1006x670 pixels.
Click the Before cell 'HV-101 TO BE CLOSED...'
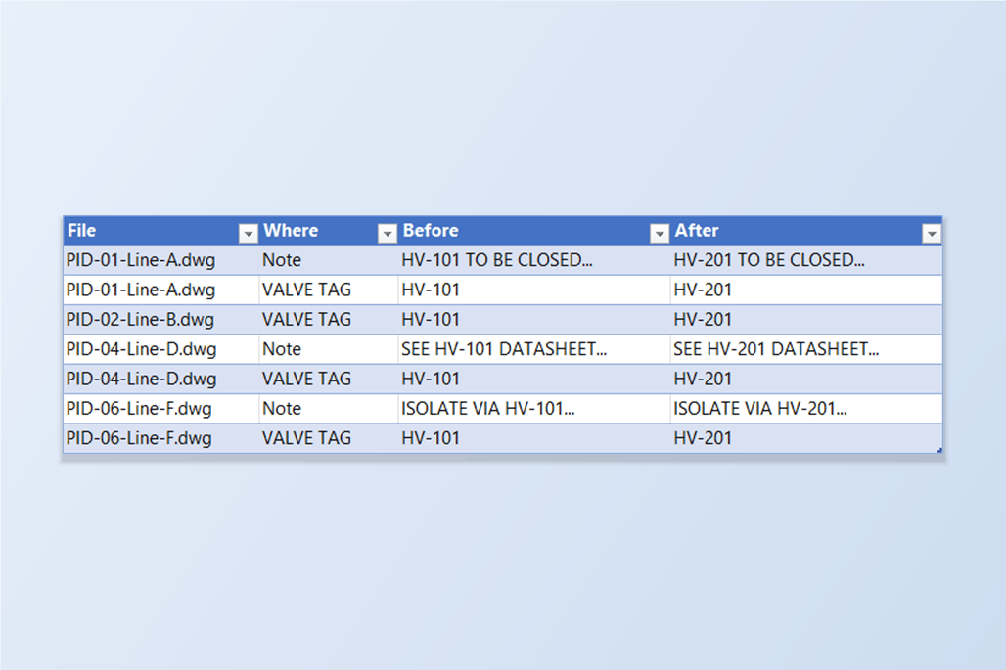[x=533, y=260]
